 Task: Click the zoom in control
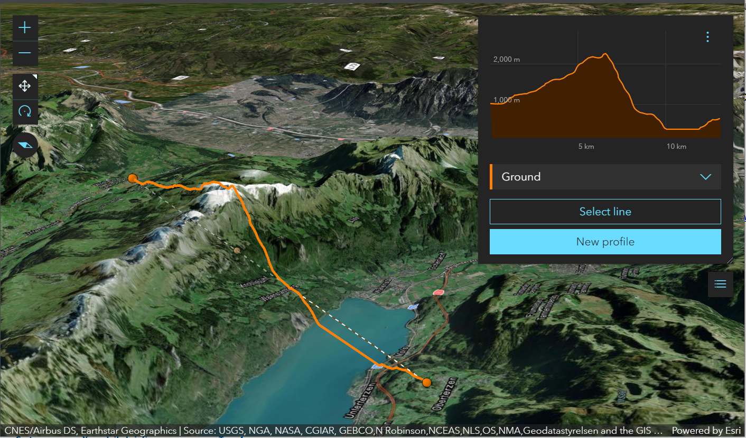click(25, 27)
